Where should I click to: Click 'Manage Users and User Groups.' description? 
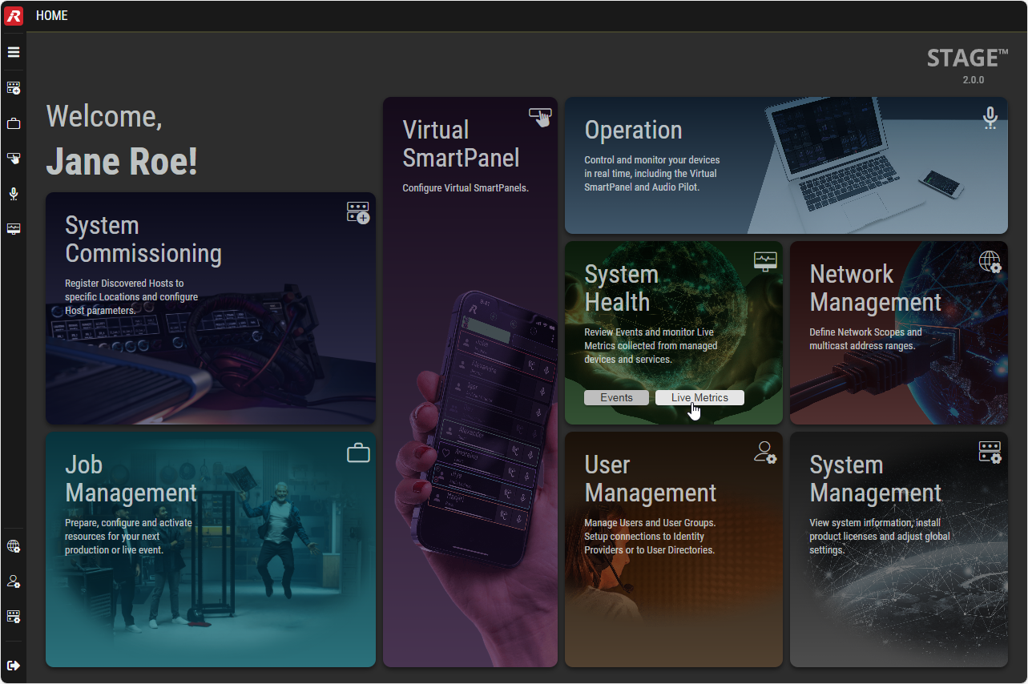(650, 537)
